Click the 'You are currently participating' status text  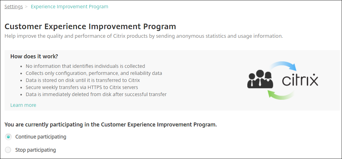(111, 125)
